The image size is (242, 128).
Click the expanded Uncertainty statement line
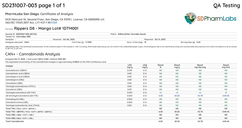point(56,62)
